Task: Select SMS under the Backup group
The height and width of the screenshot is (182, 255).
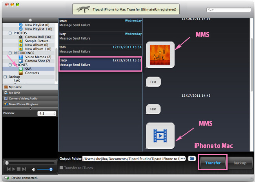Action: pyautogui.click(x=17, y=81)
